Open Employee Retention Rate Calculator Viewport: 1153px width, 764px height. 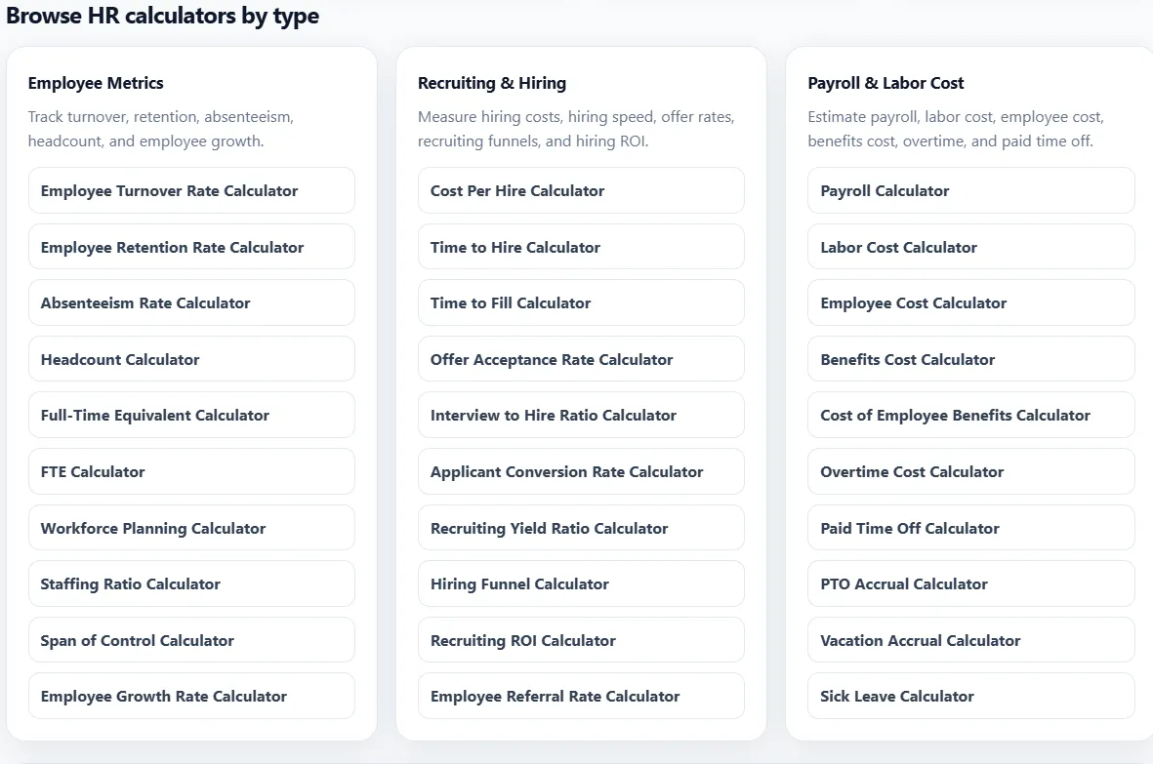[191, 247]
